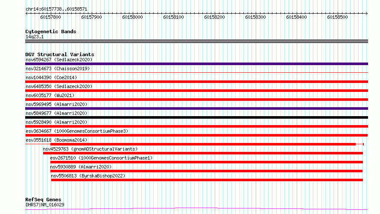This screenshot has height=214, width=380.
Task: Open variant esv3551618 (Boomsma2014) label
Action: tap(56, 140)
